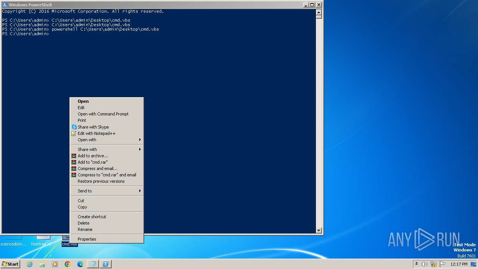Screen dimensions: 478x269
Task: Click the WinRAR icon next to Add to archive
Action: point(74,156)
